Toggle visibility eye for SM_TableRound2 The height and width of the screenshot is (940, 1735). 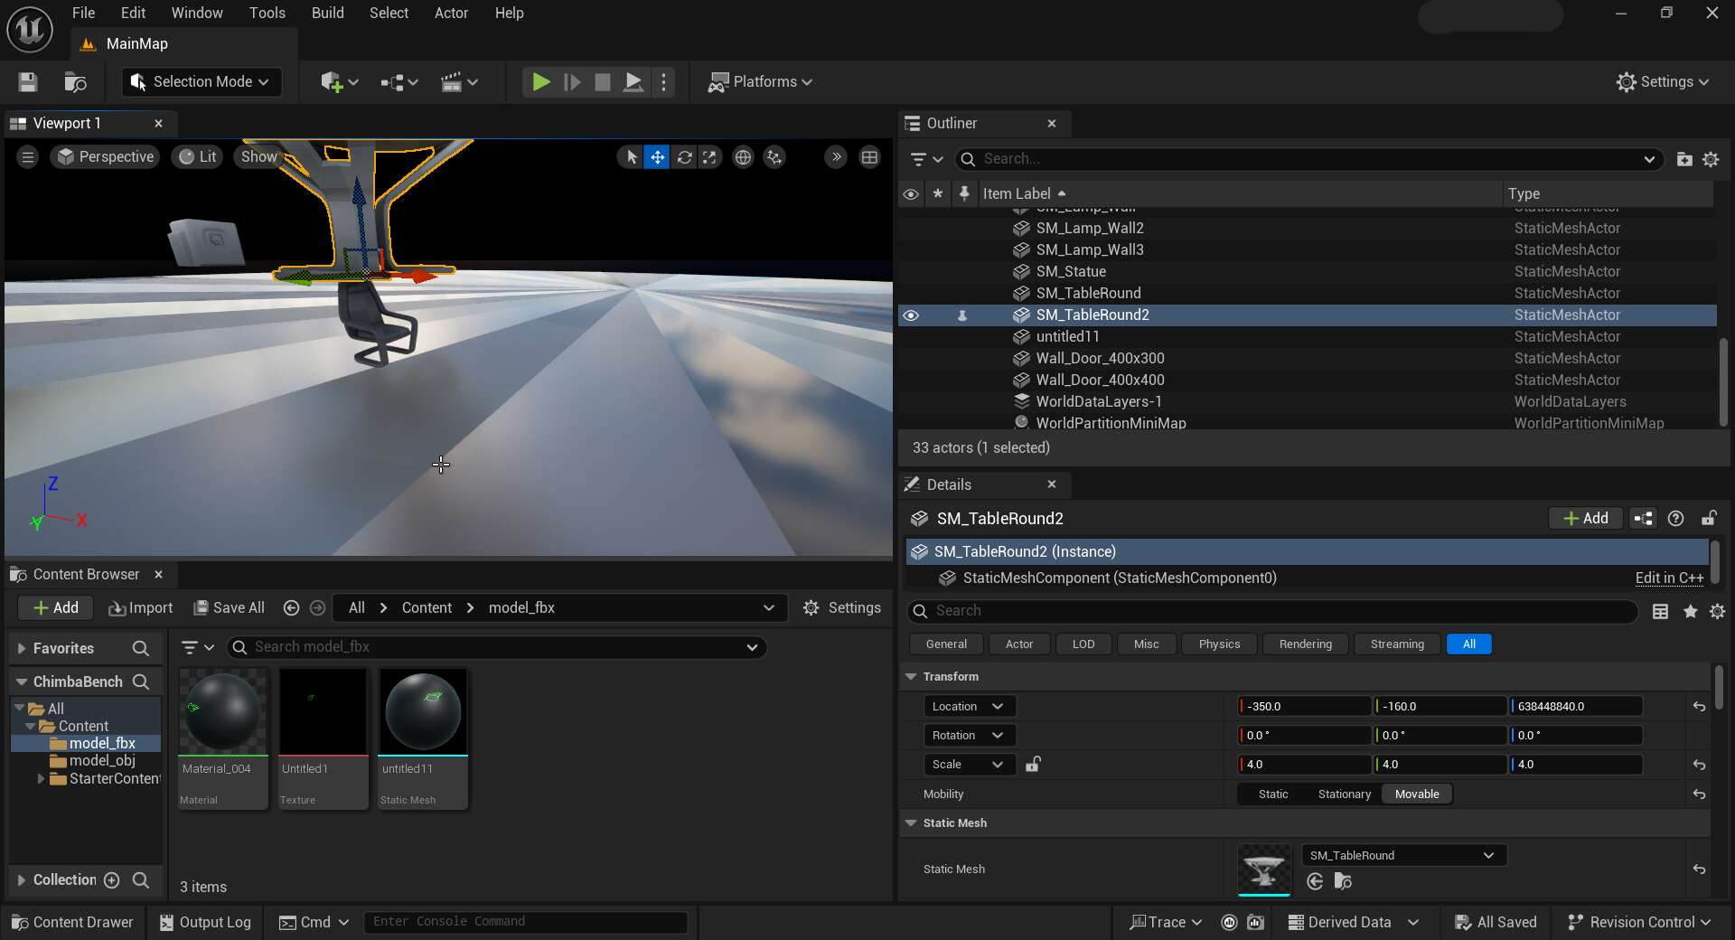pos(911,315)
